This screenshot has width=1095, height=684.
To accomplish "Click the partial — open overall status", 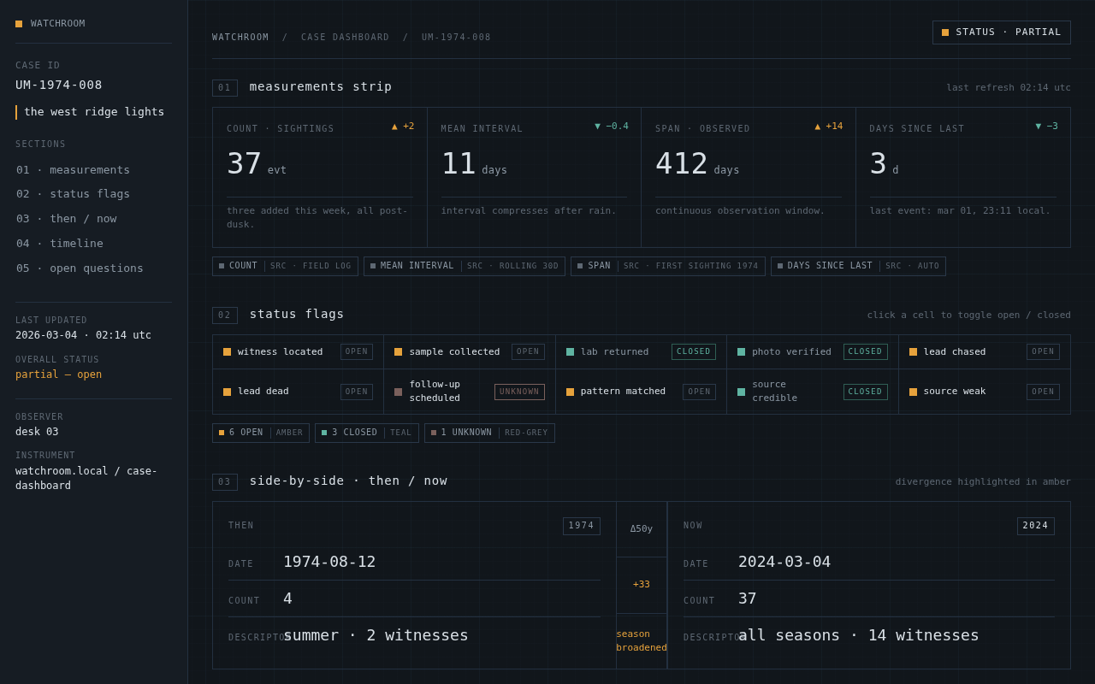I will pos(59,374).
